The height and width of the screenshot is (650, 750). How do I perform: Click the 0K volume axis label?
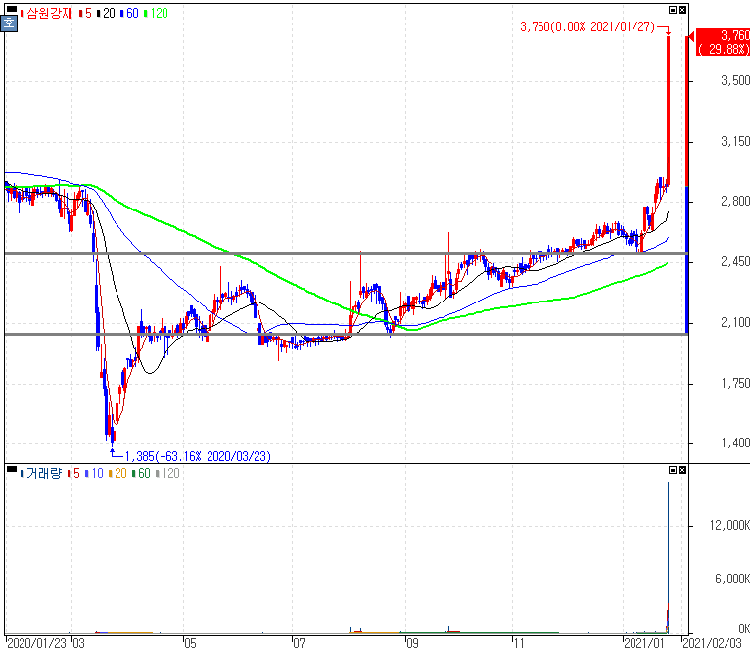pyautogui.click(x=744, y=629)
